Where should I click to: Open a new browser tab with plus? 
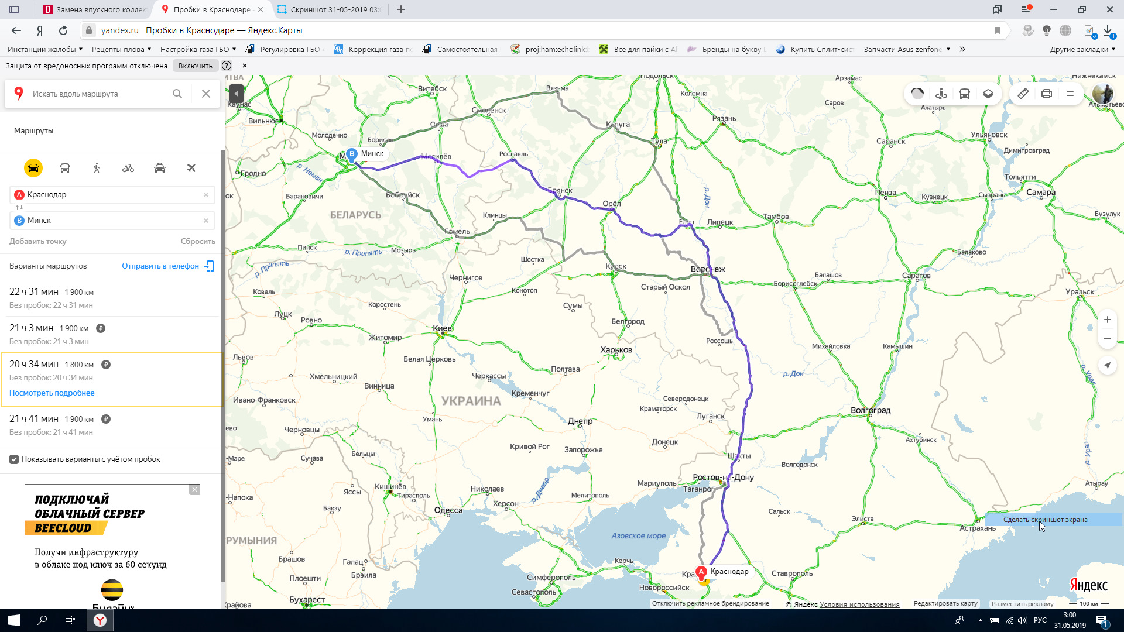pos(401,9)
